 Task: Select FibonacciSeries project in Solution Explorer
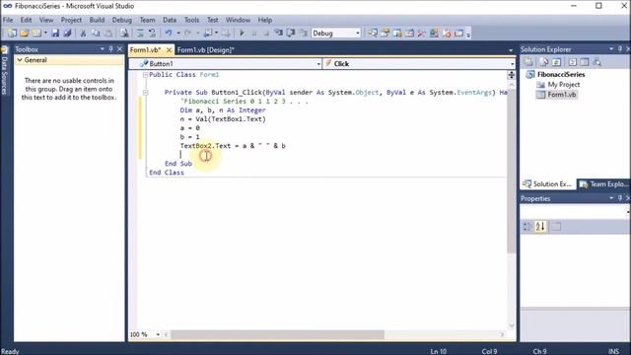(561, 75)
